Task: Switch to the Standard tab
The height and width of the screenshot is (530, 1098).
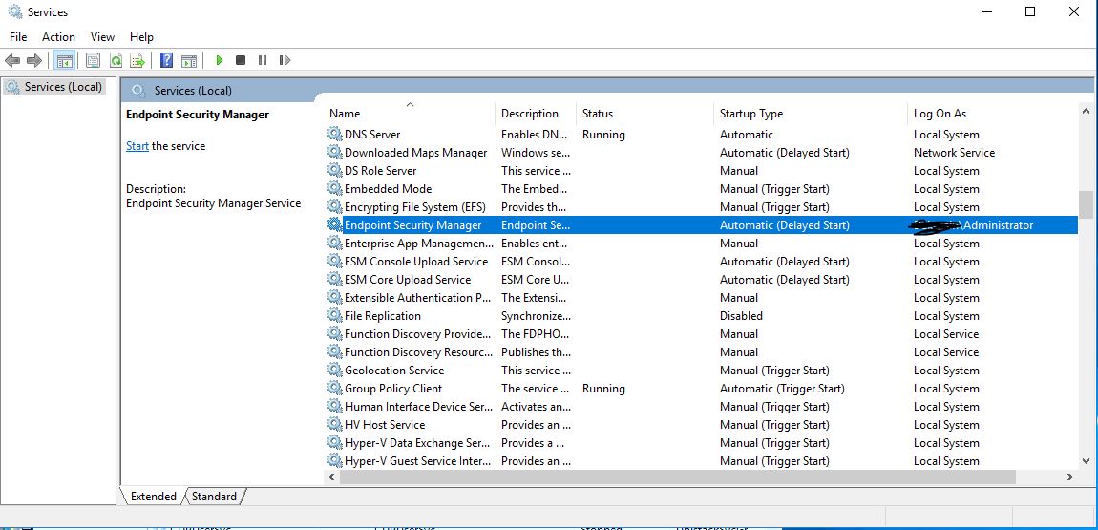Action: [214, 497]
